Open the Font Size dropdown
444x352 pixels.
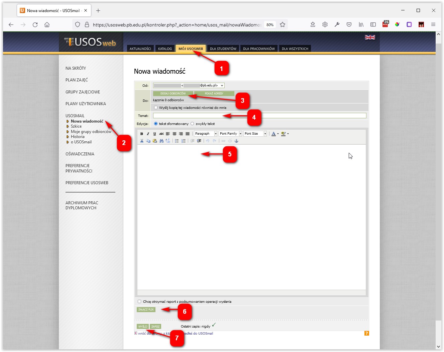[255, 134]
